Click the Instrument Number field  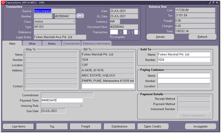tap(194, 109)
